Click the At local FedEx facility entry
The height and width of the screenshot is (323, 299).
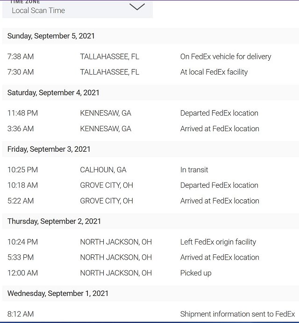150,72
